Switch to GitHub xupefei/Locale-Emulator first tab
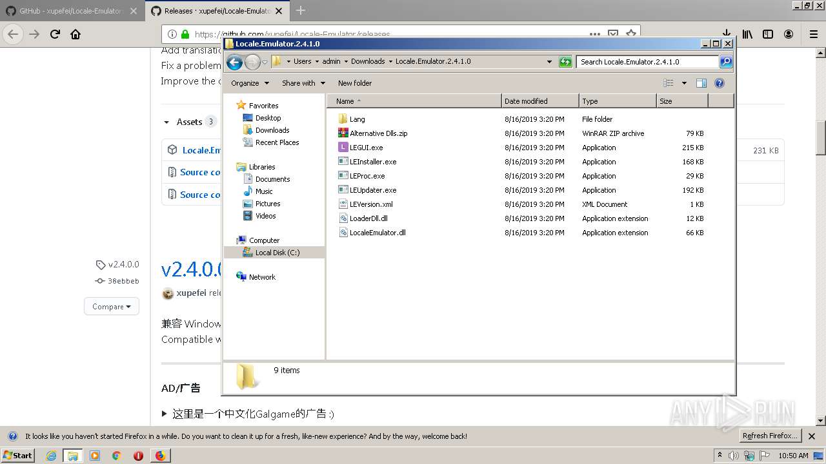This screenshot has height=464, width=826. [x=71, y=11]
